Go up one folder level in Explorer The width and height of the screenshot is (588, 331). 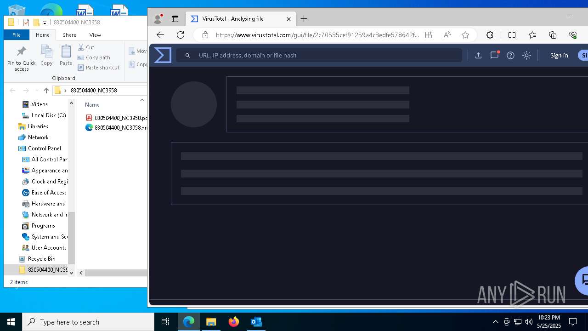pos(46,91)
